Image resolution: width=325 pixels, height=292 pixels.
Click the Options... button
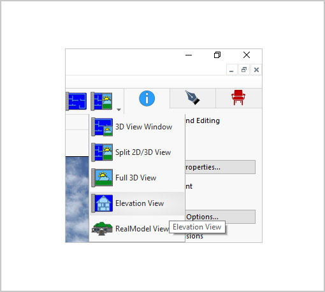pyautogui.click(x=220, y=217)
